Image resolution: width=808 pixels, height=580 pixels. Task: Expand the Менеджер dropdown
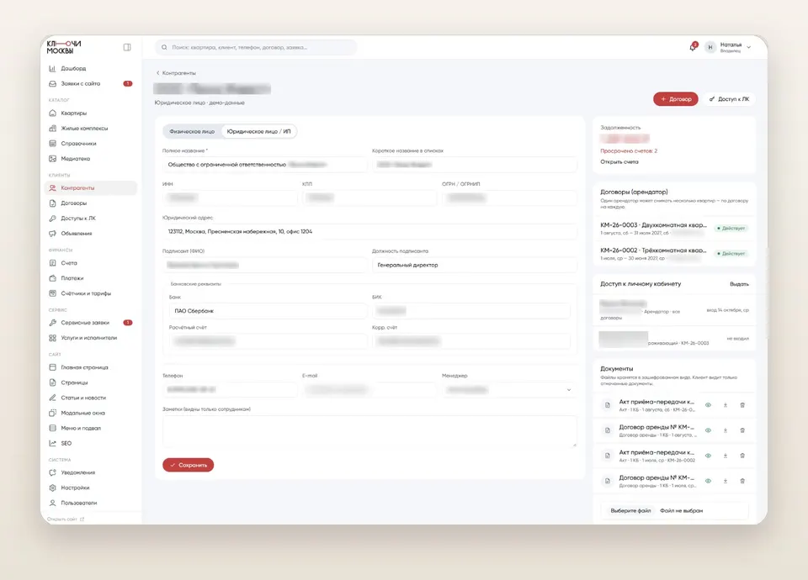pos(508,390)
